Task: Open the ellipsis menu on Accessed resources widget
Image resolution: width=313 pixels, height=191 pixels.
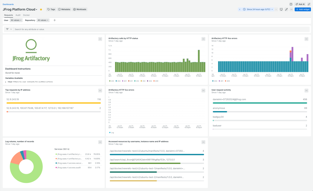Action: [x=203, y=142]
